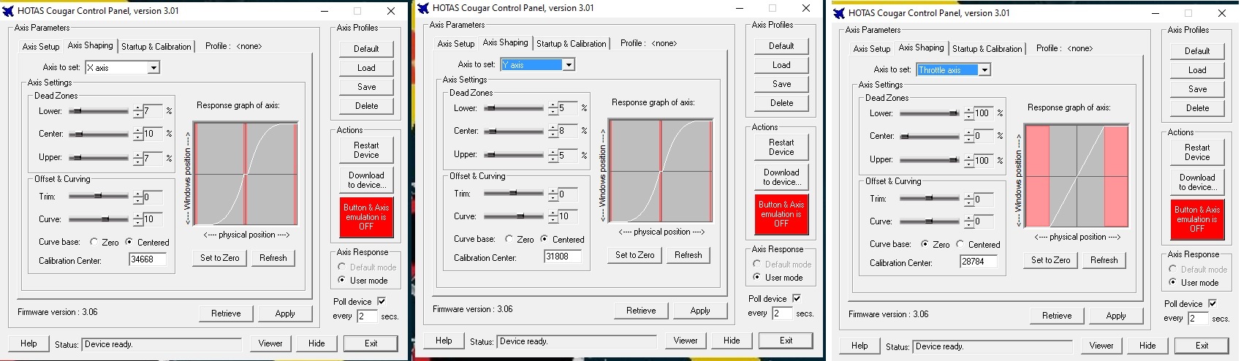Click Curve slider in Throttle axis window
Viewport: 1241px width, 361px height.
(930, 221)
